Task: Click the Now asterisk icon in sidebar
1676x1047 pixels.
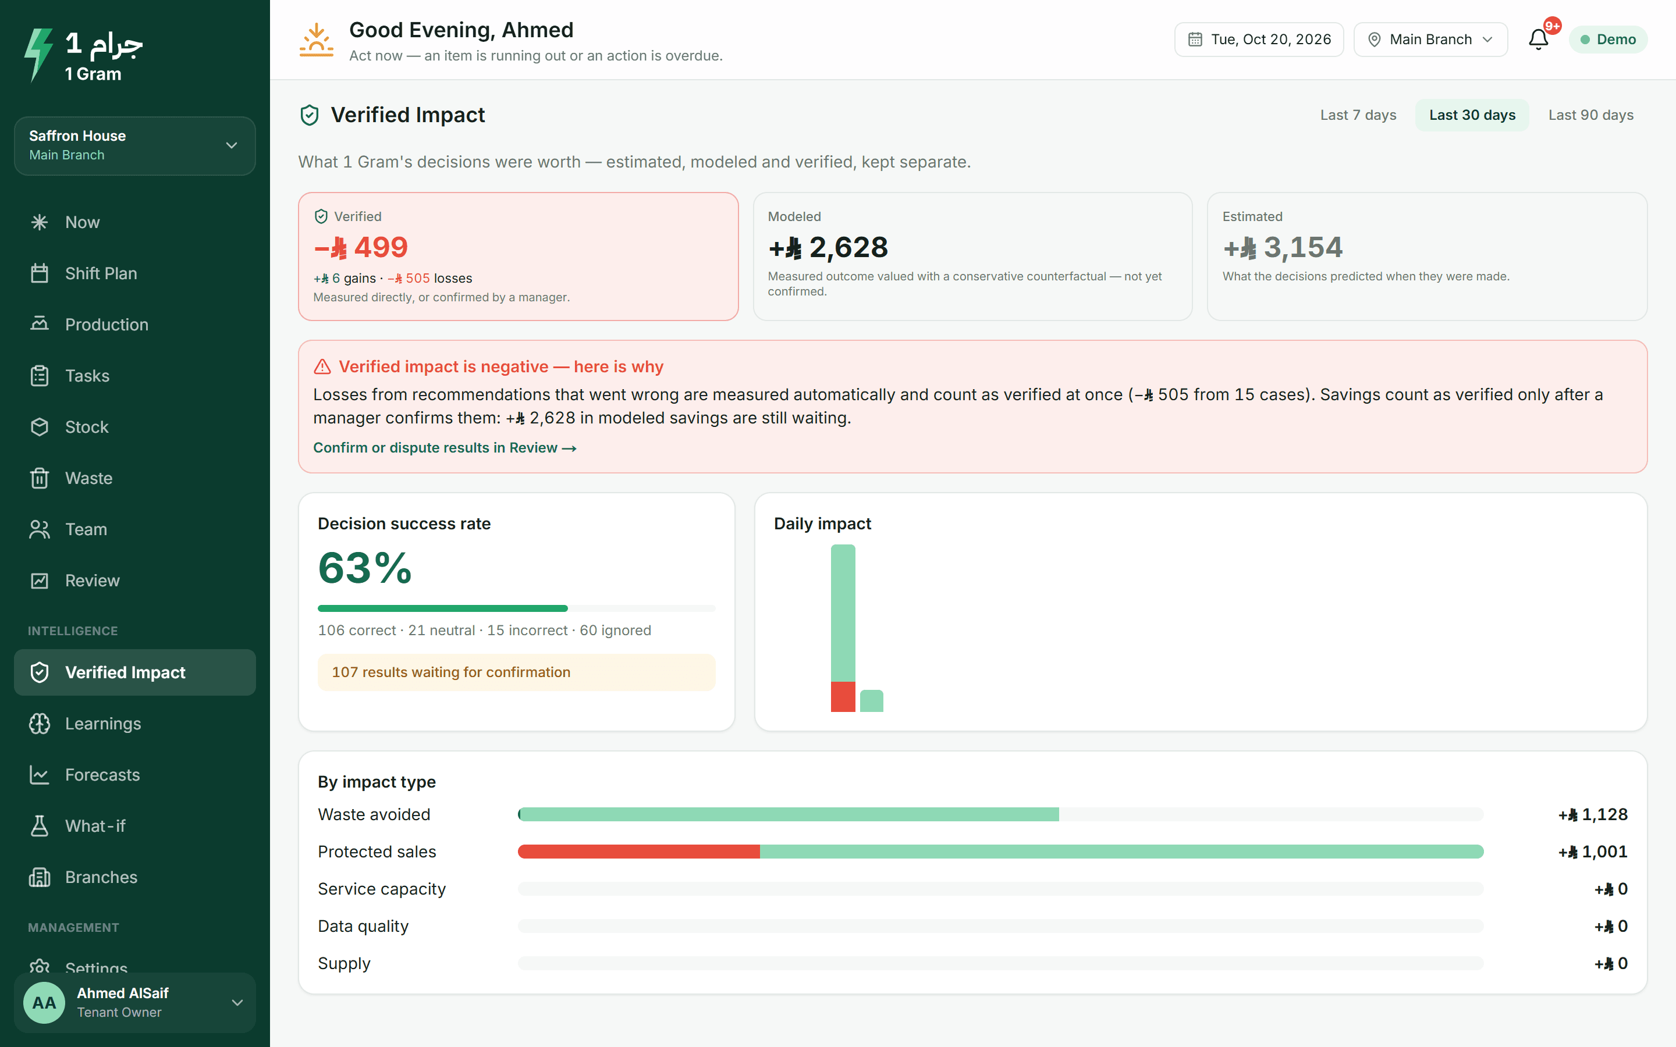Action: 40,222
